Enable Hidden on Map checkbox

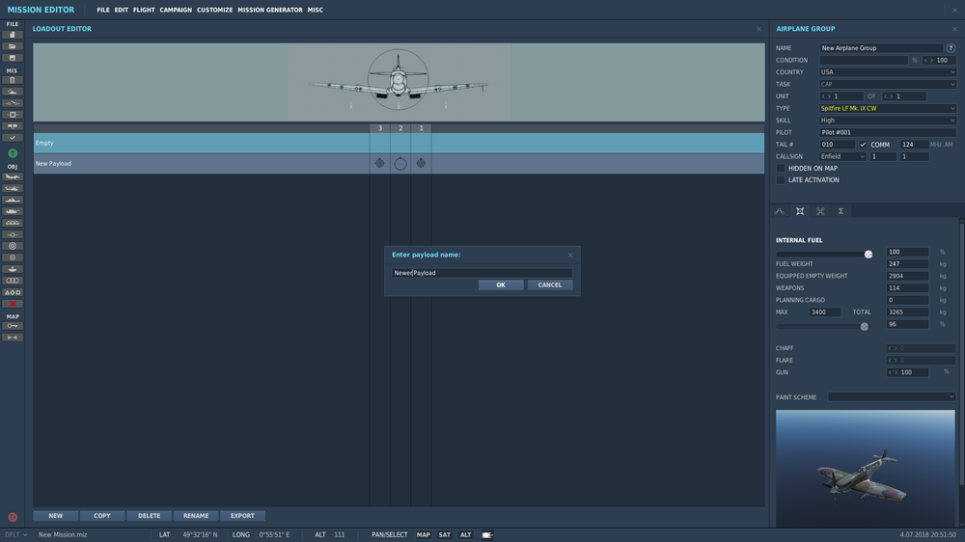point(781,168)
